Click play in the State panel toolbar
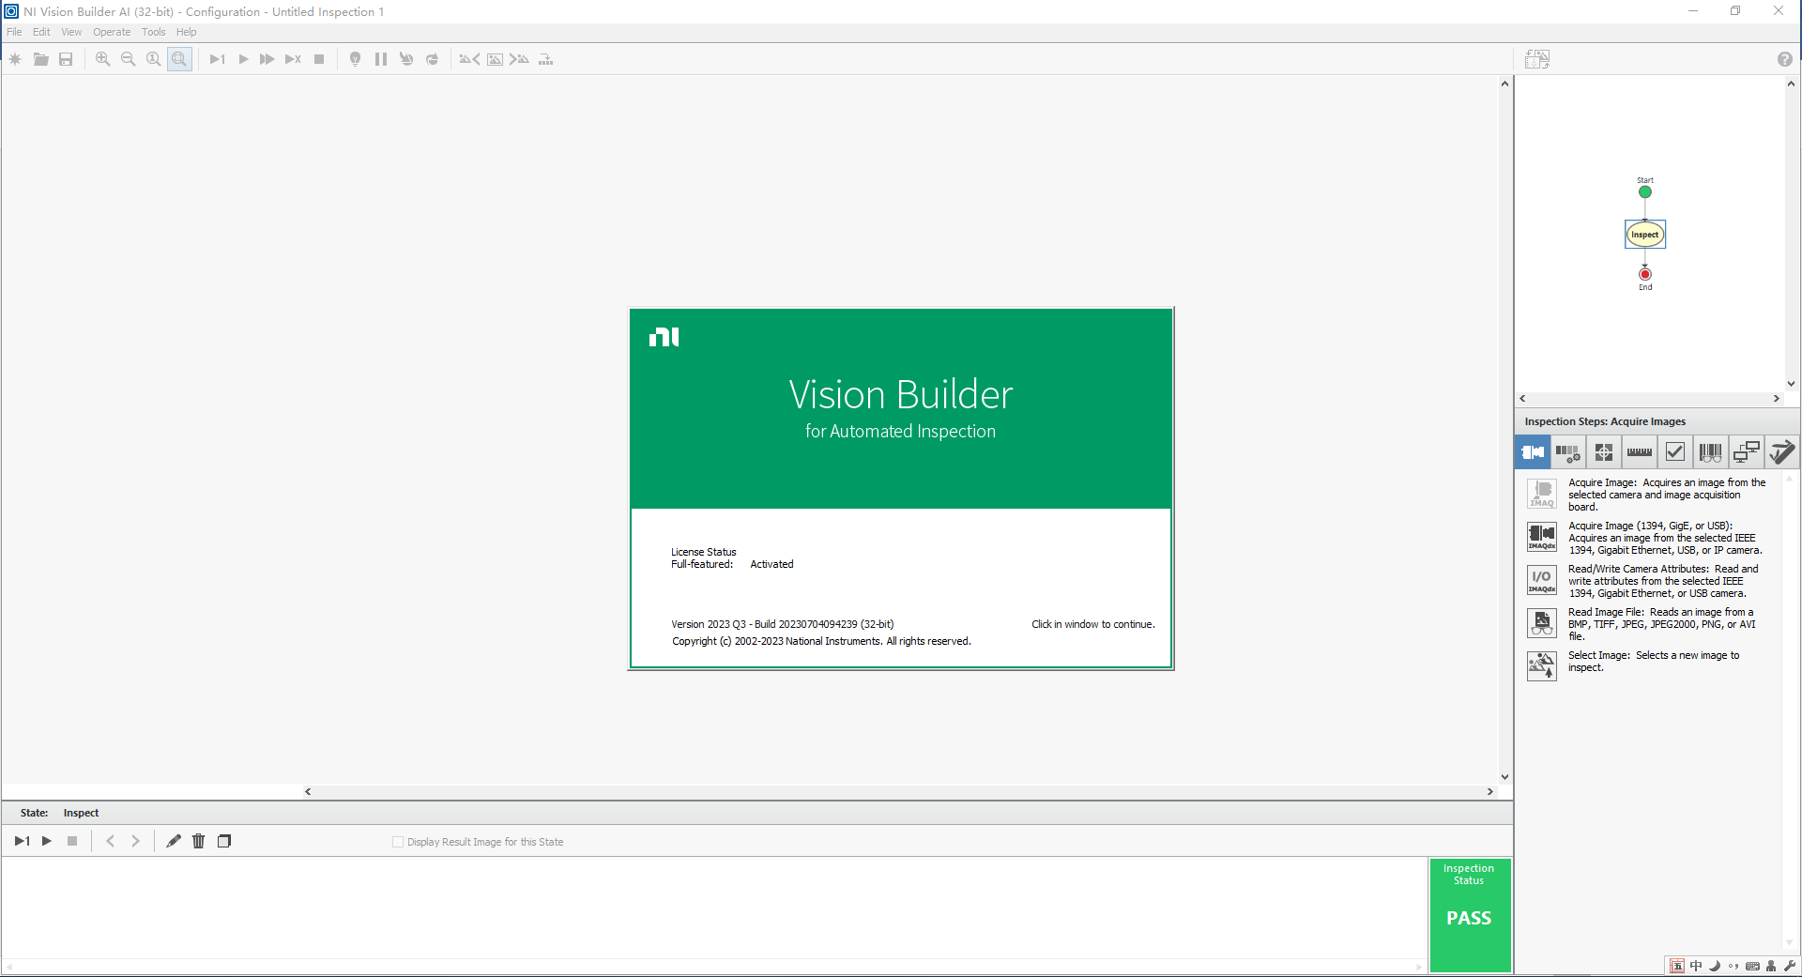 47,841
